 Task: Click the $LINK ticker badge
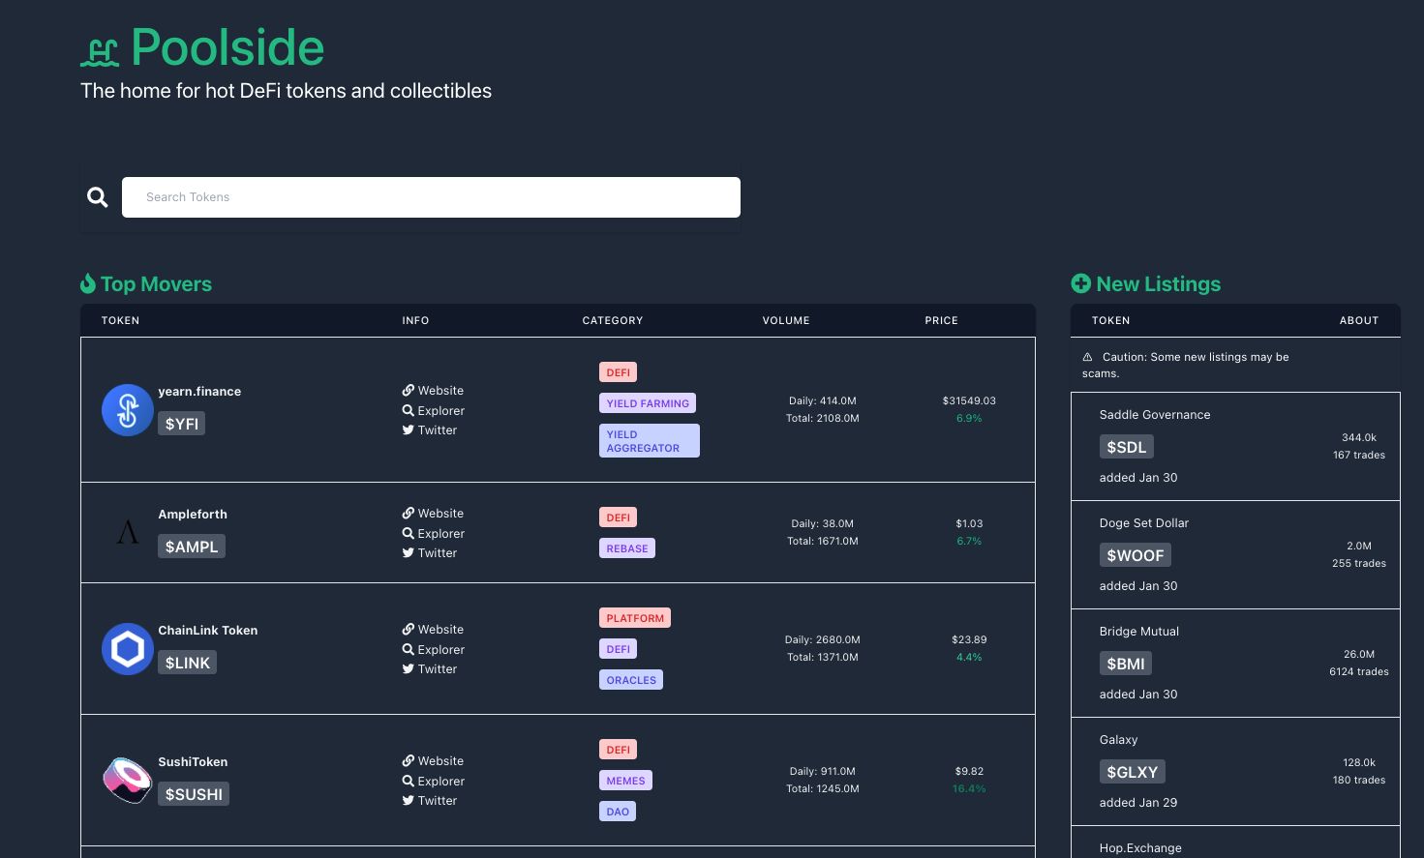click(x=188, y=663)
